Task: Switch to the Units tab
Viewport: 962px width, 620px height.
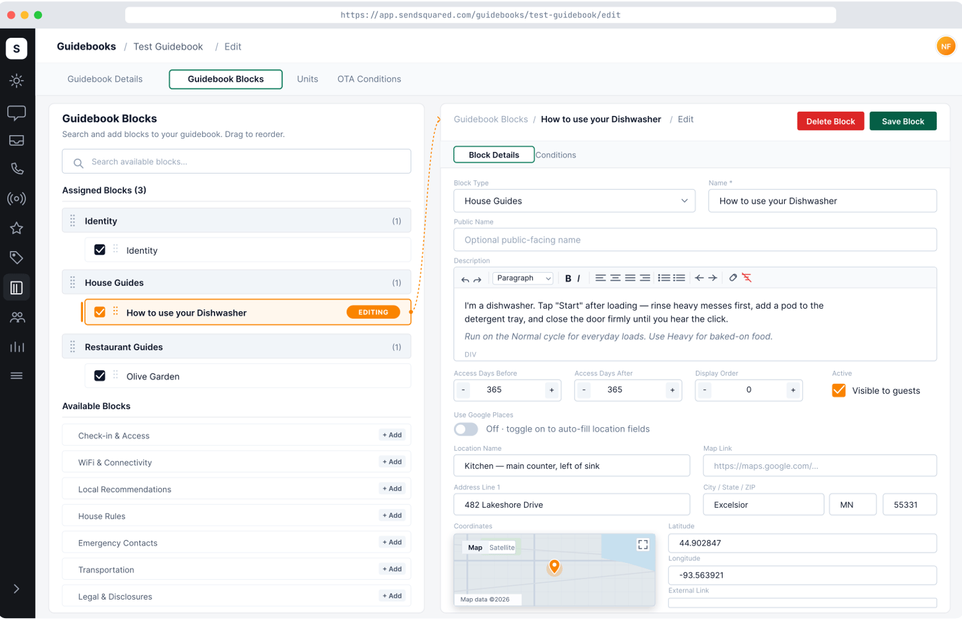Action: click(307, 79)
